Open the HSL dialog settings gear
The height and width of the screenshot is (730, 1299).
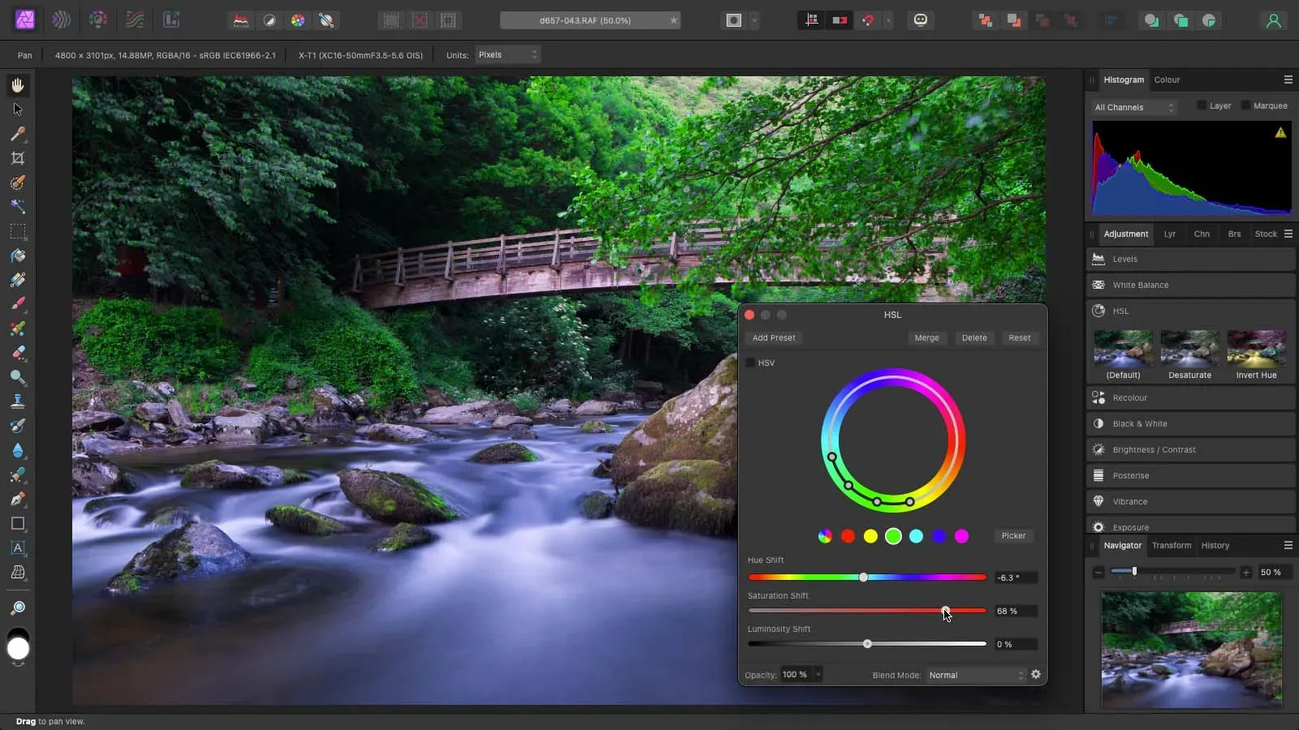(x=1035, y=674)
